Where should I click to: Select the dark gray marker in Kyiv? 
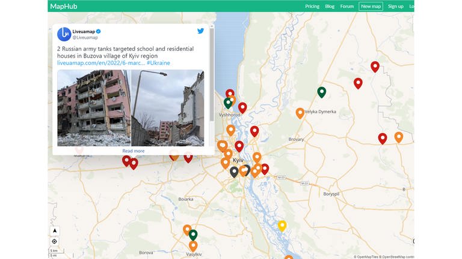point(234,172)
